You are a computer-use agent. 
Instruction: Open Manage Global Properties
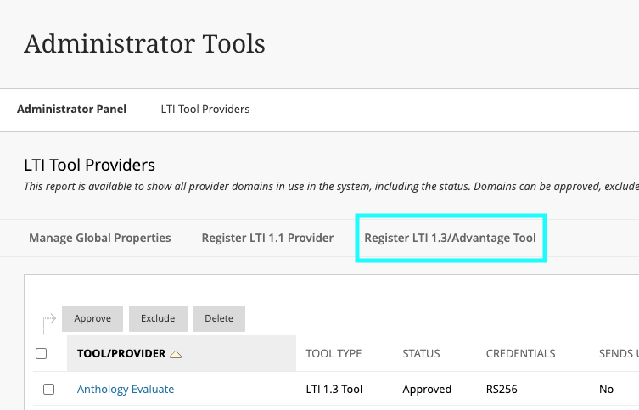100,238
